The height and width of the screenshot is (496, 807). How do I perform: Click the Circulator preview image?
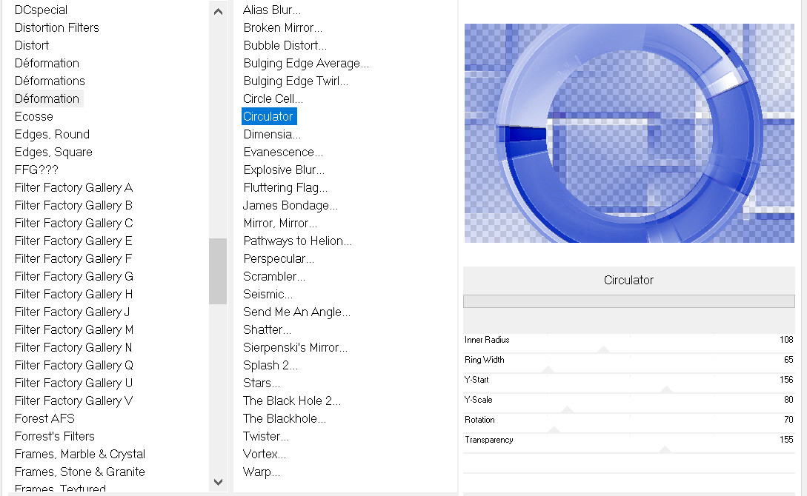pyautogui.click(x=628, y=133)
